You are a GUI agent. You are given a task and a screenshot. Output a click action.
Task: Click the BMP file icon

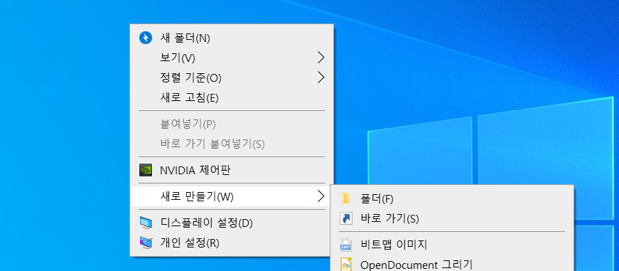point(346,245)
